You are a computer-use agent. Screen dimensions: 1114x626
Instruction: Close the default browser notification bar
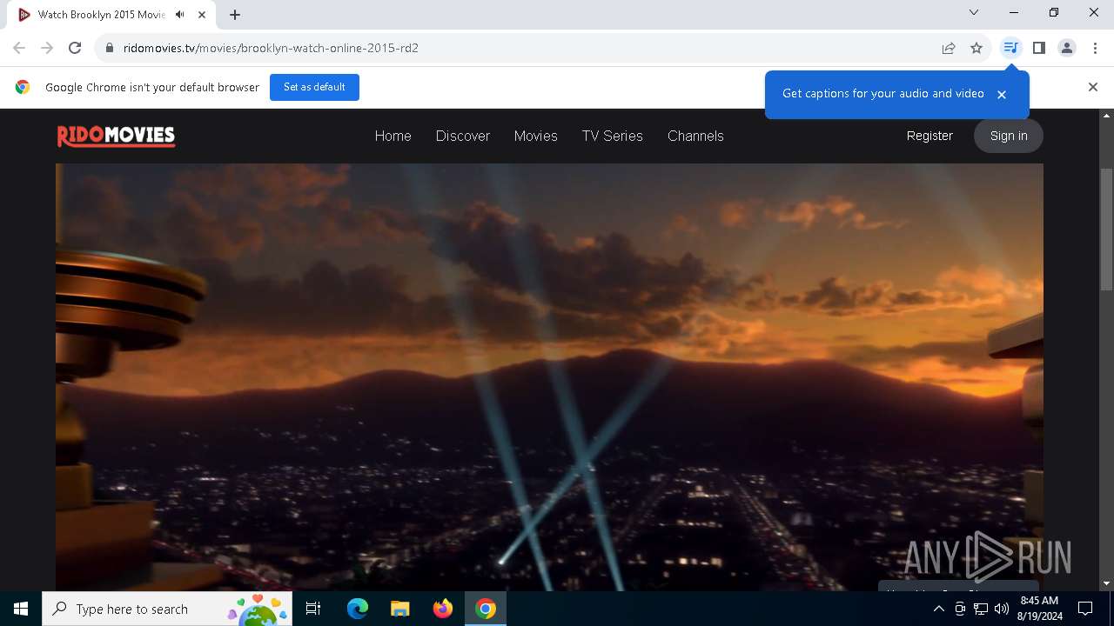click(x=1093, y=87)
